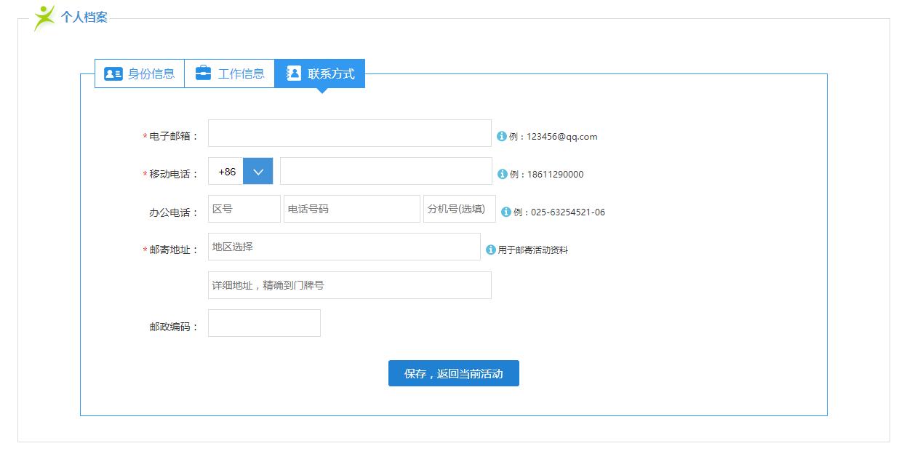Click the info icon beside office phone example
Screen dimensions: 907x454
point(506,212)
